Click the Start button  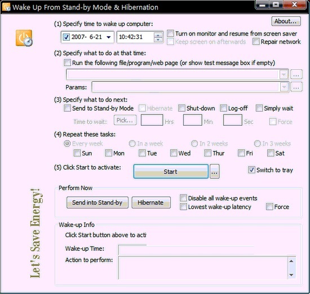(x=171, y=171)
